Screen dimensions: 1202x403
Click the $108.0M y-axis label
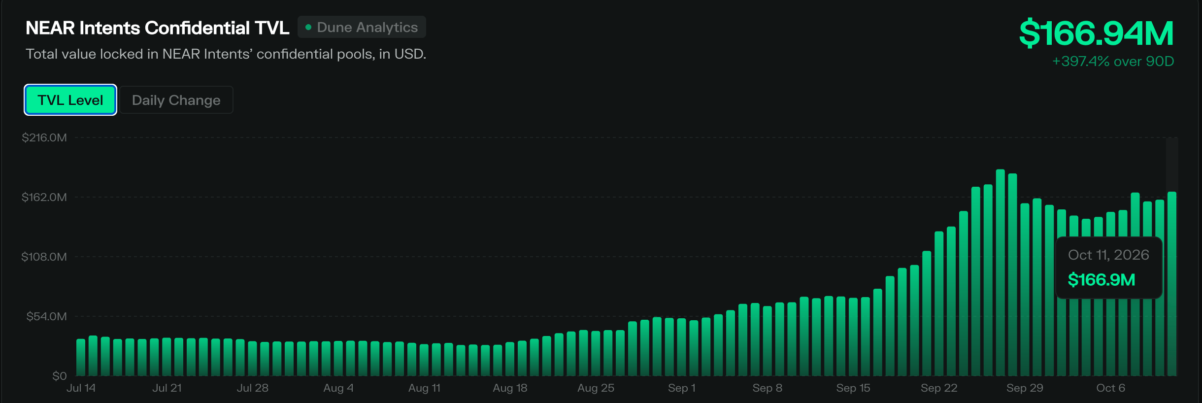tap(44, 257)
